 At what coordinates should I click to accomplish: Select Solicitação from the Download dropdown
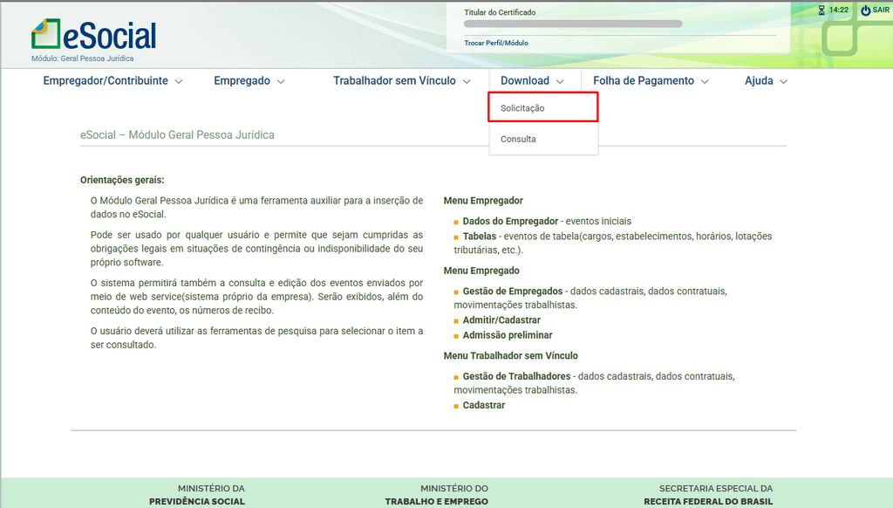[x=522, y=108]
